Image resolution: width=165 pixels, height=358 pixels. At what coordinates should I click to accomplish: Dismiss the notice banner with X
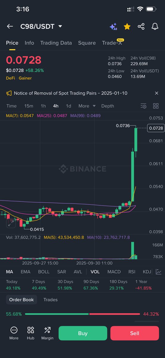157,93
